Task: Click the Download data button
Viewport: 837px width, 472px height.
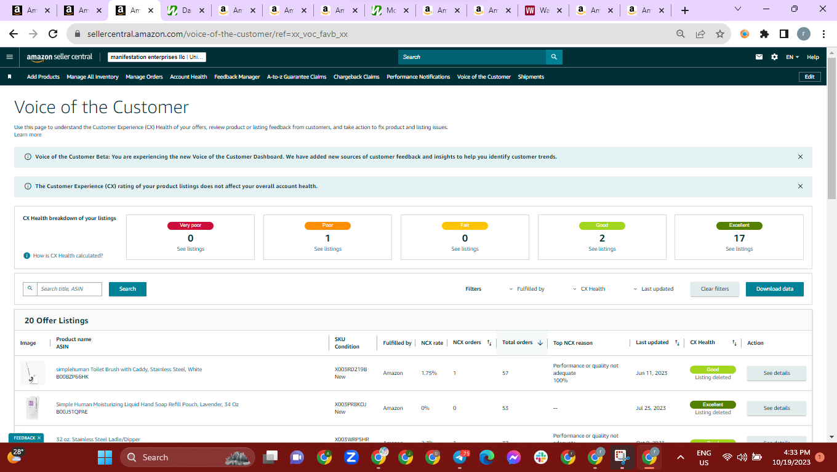Action: 775,289
